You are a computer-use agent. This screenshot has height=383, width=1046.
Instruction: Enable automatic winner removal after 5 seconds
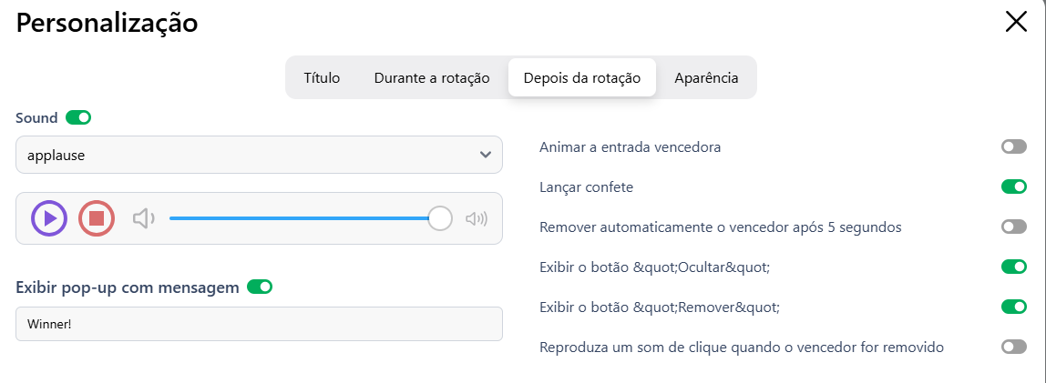click(x=1013, y=227)
